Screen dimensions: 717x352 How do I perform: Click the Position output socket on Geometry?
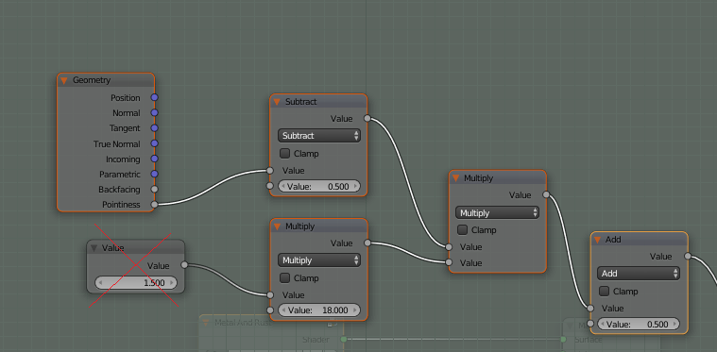point(155,98)
